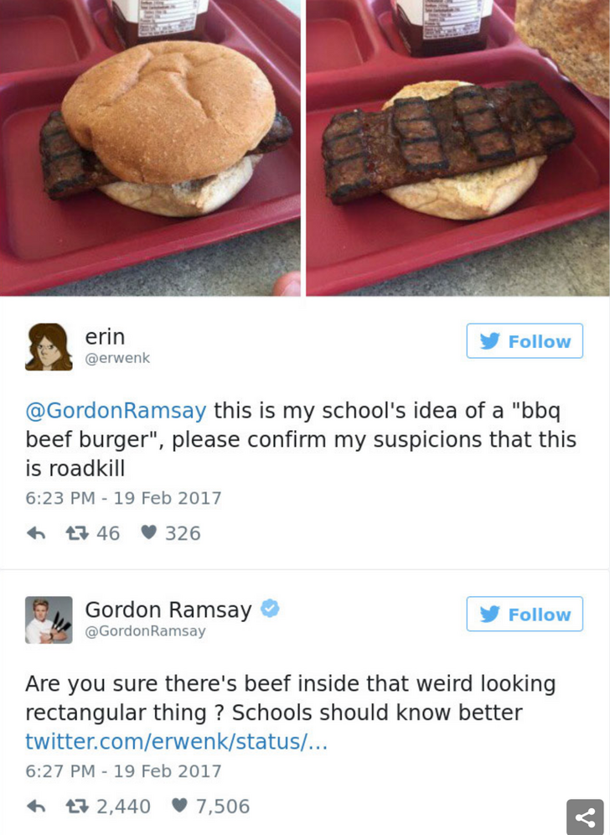Screen dimensions: 610x835
Task: Click the reply arrow under Gordon Ramsay's tweet
Action: point(36,806)
